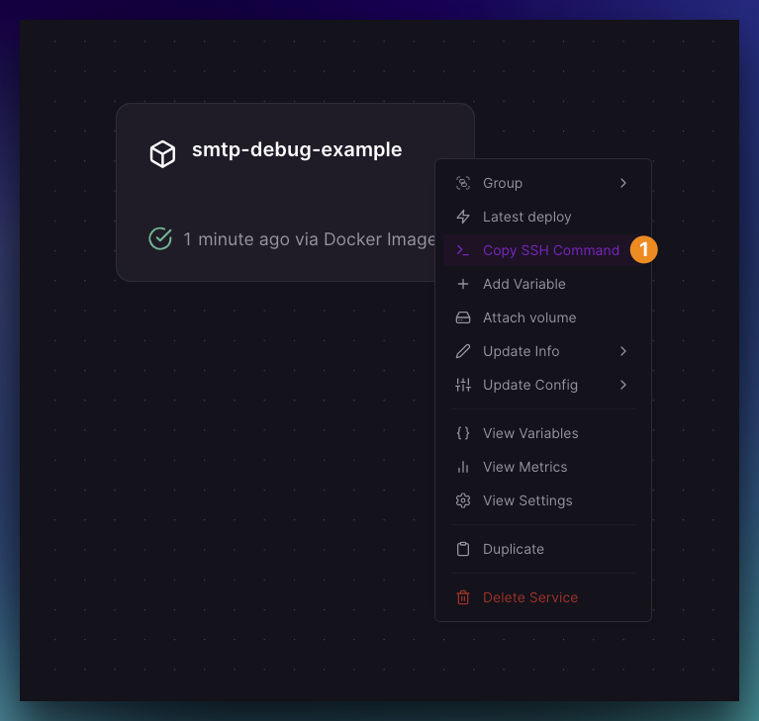The height and width of the screenshot is (721, 759).
Task: Click the lightning bolt Latest deploy icon
Action: [463, 217]
